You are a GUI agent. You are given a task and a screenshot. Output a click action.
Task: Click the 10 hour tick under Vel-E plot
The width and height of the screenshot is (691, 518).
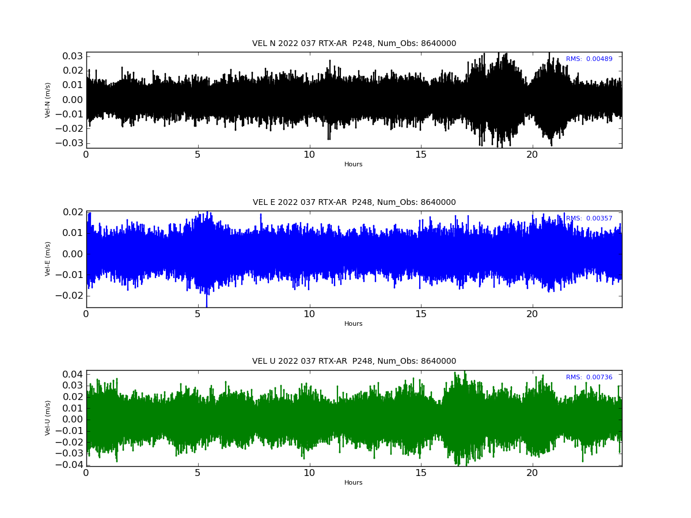(309, 314)
